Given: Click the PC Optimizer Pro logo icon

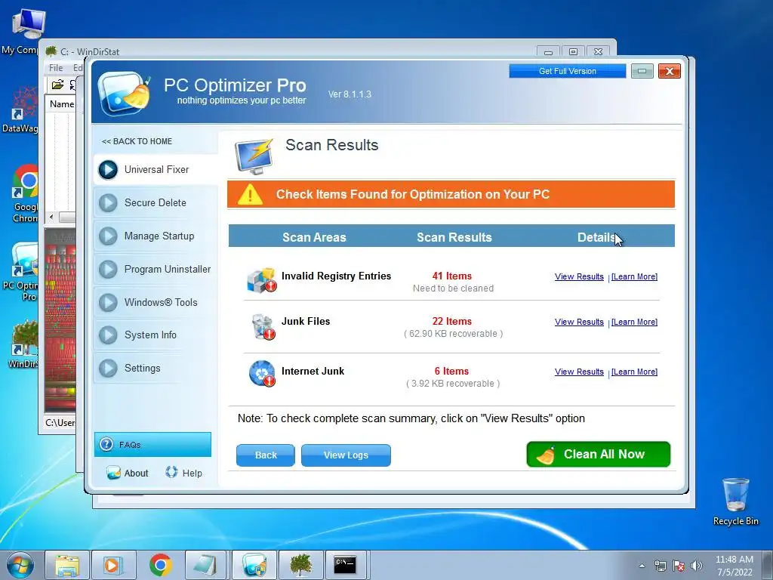Looking at the screenshot, I should click(124, 93).
